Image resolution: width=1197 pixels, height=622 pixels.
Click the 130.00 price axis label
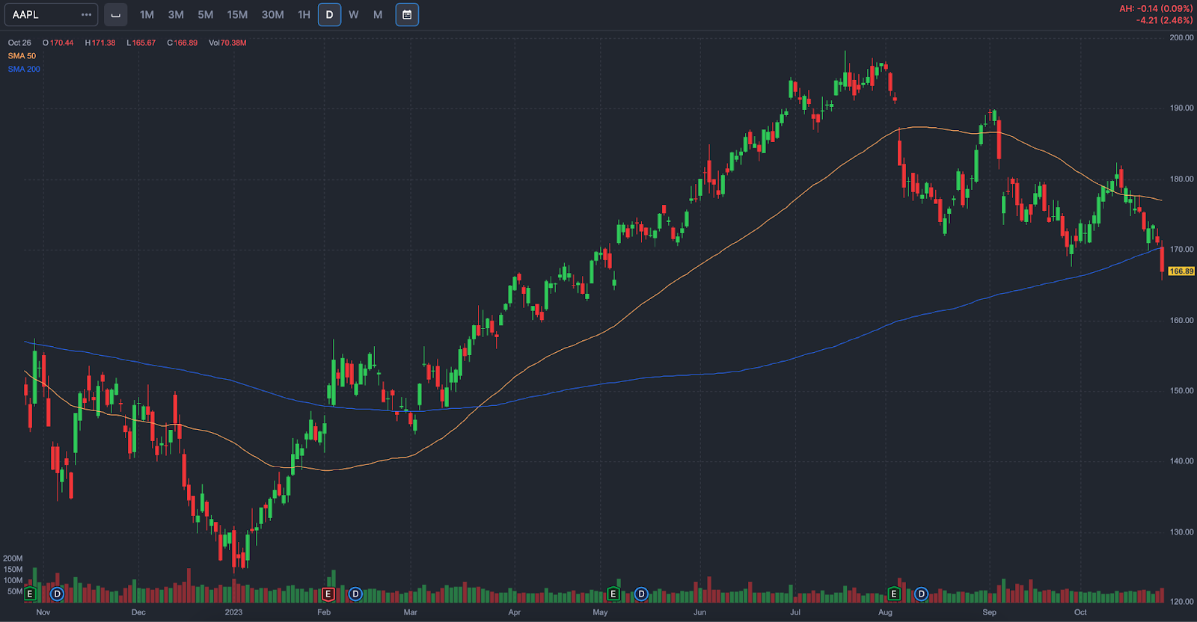[x=1182, y=532]
